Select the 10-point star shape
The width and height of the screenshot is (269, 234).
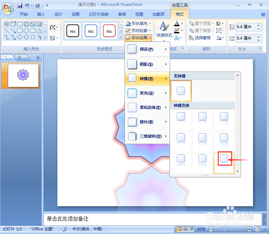tap(7, 24)
